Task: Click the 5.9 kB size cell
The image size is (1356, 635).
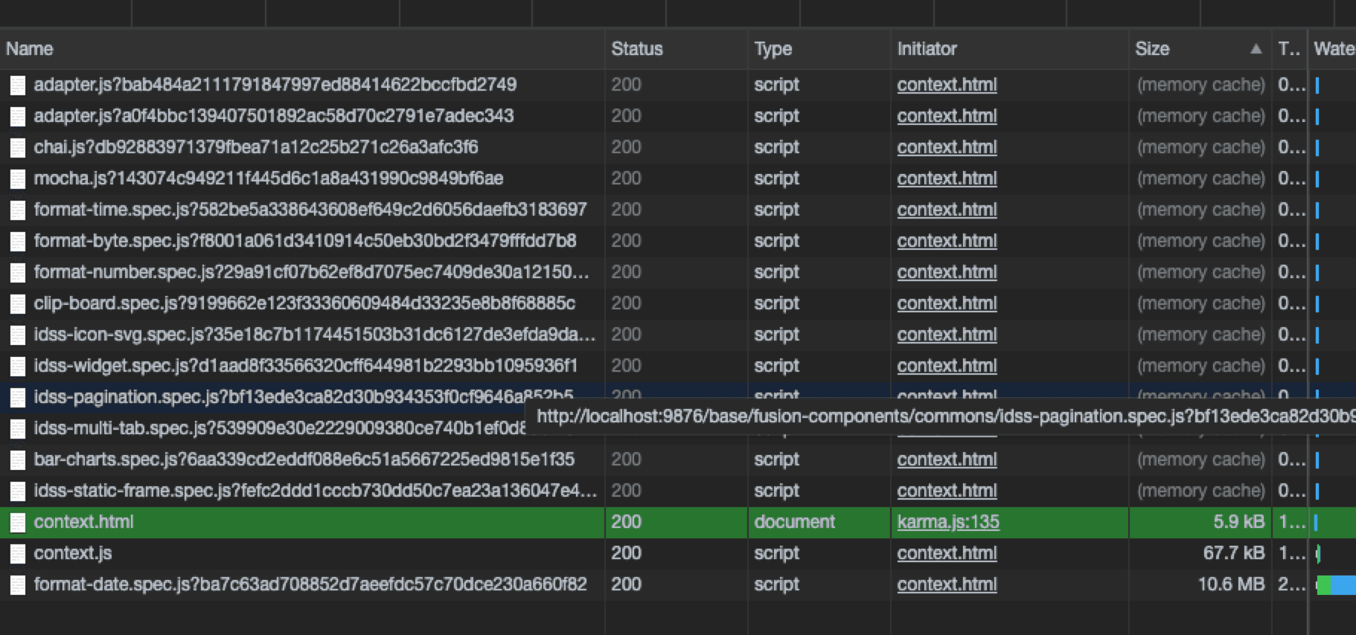Action: 1238,522
